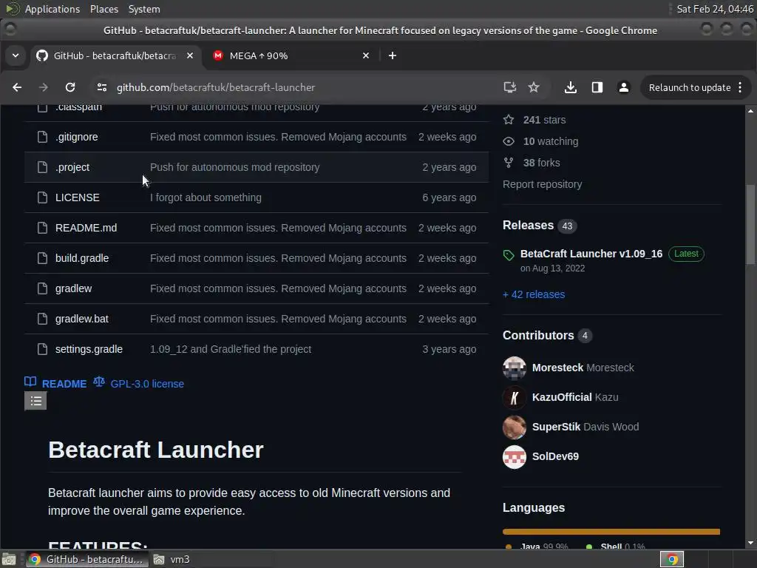Image resolution: width=757 pixels, height=568 pixels.
Task: Click the 38 forks link
Action: (542, 163)
